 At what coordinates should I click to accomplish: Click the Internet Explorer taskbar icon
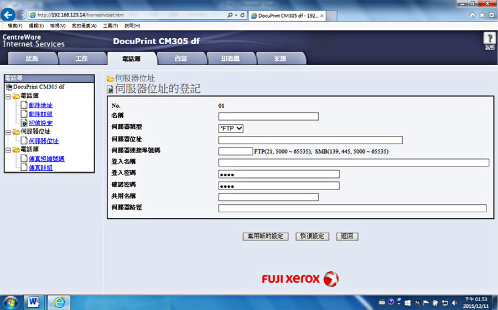point(59,302)
